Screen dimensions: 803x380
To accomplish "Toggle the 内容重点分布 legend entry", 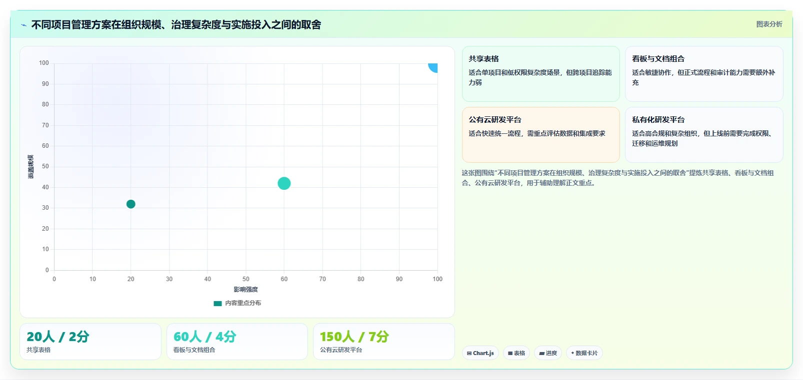I will tap(237, 303).
